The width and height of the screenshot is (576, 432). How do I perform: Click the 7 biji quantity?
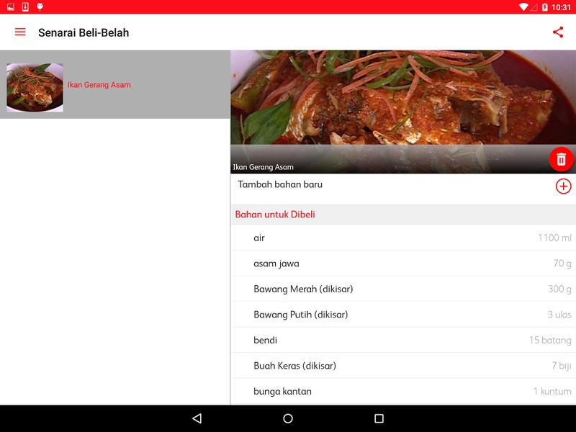[562, 366]
